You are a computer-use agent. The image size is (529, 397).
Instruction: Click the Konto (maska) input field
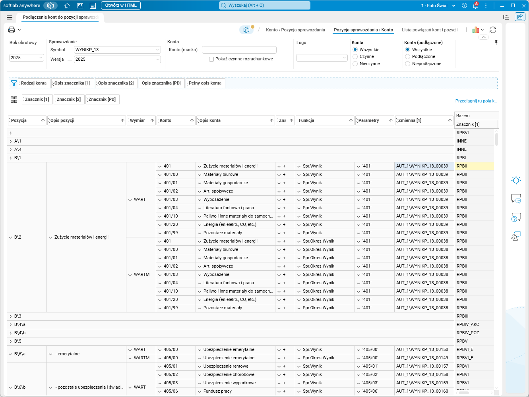tap(239, 50)
